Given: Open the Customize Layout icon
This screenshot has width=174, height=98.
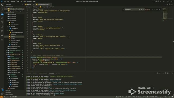Looking at the screenshot, I should point(160,1).
